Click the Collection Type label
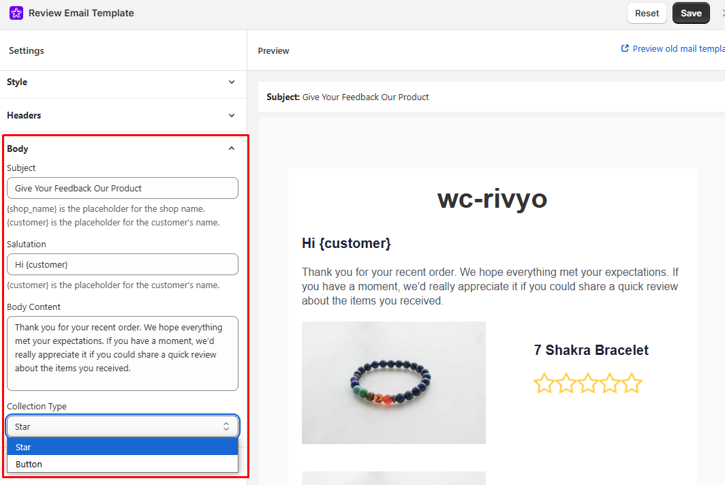725x485 pixels. (37, 407)
